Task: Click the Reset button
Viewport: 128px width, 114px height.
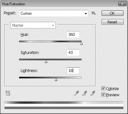Action: 112,22
